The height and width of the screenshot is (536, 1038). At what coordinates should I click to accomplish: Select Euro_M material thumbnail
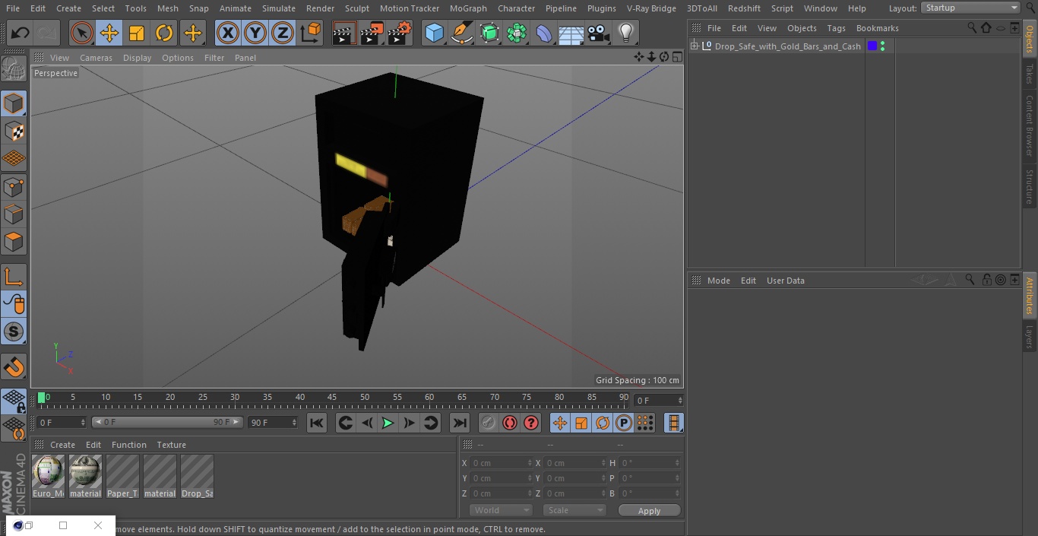(48, 477)
